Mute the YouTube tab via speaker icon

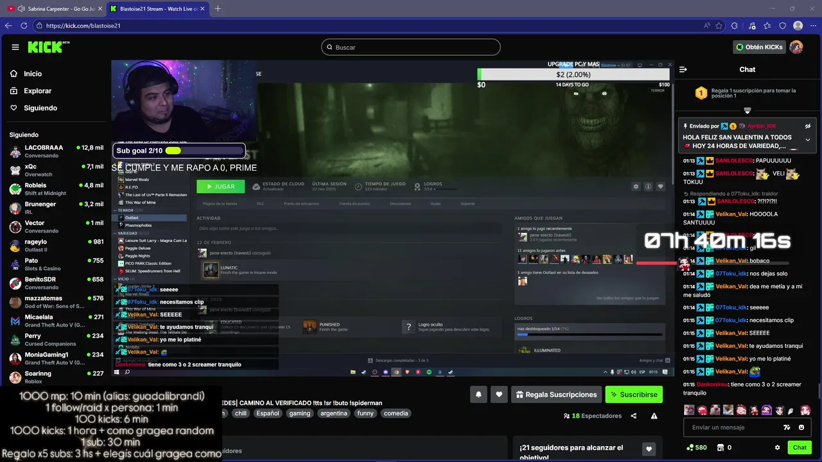tap(21, 8)
